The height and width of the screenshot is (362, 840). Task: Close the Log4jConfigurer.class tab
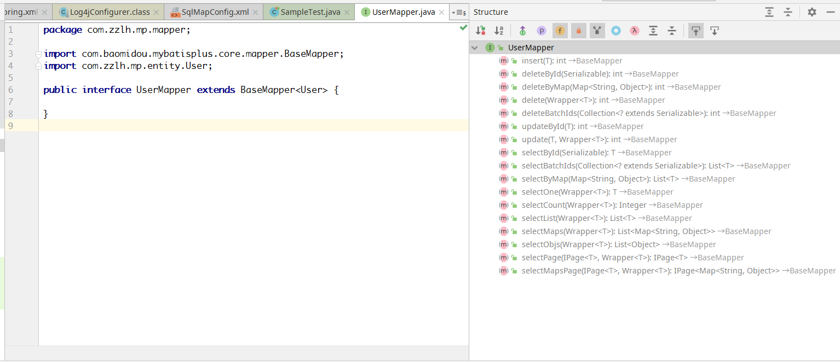156,12
